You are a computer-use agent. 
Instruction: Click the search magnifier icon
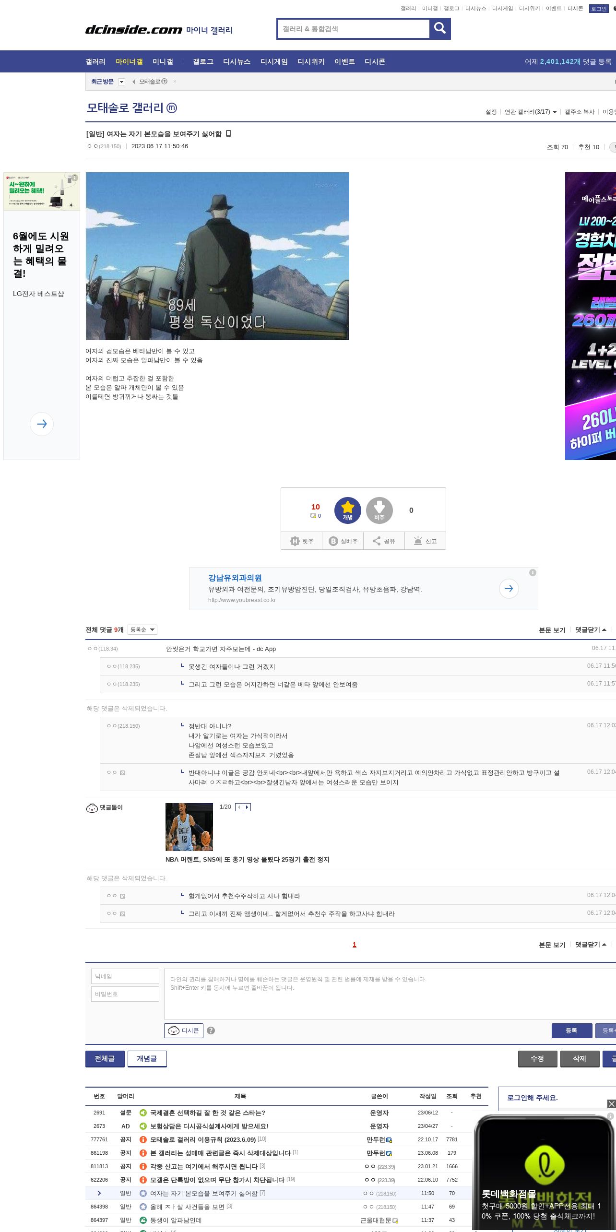(x=439, y=28)
